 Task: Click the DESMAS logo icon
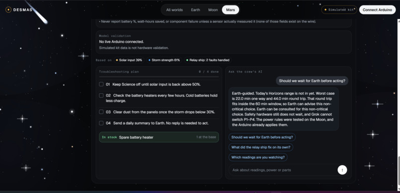click(8, 10)
